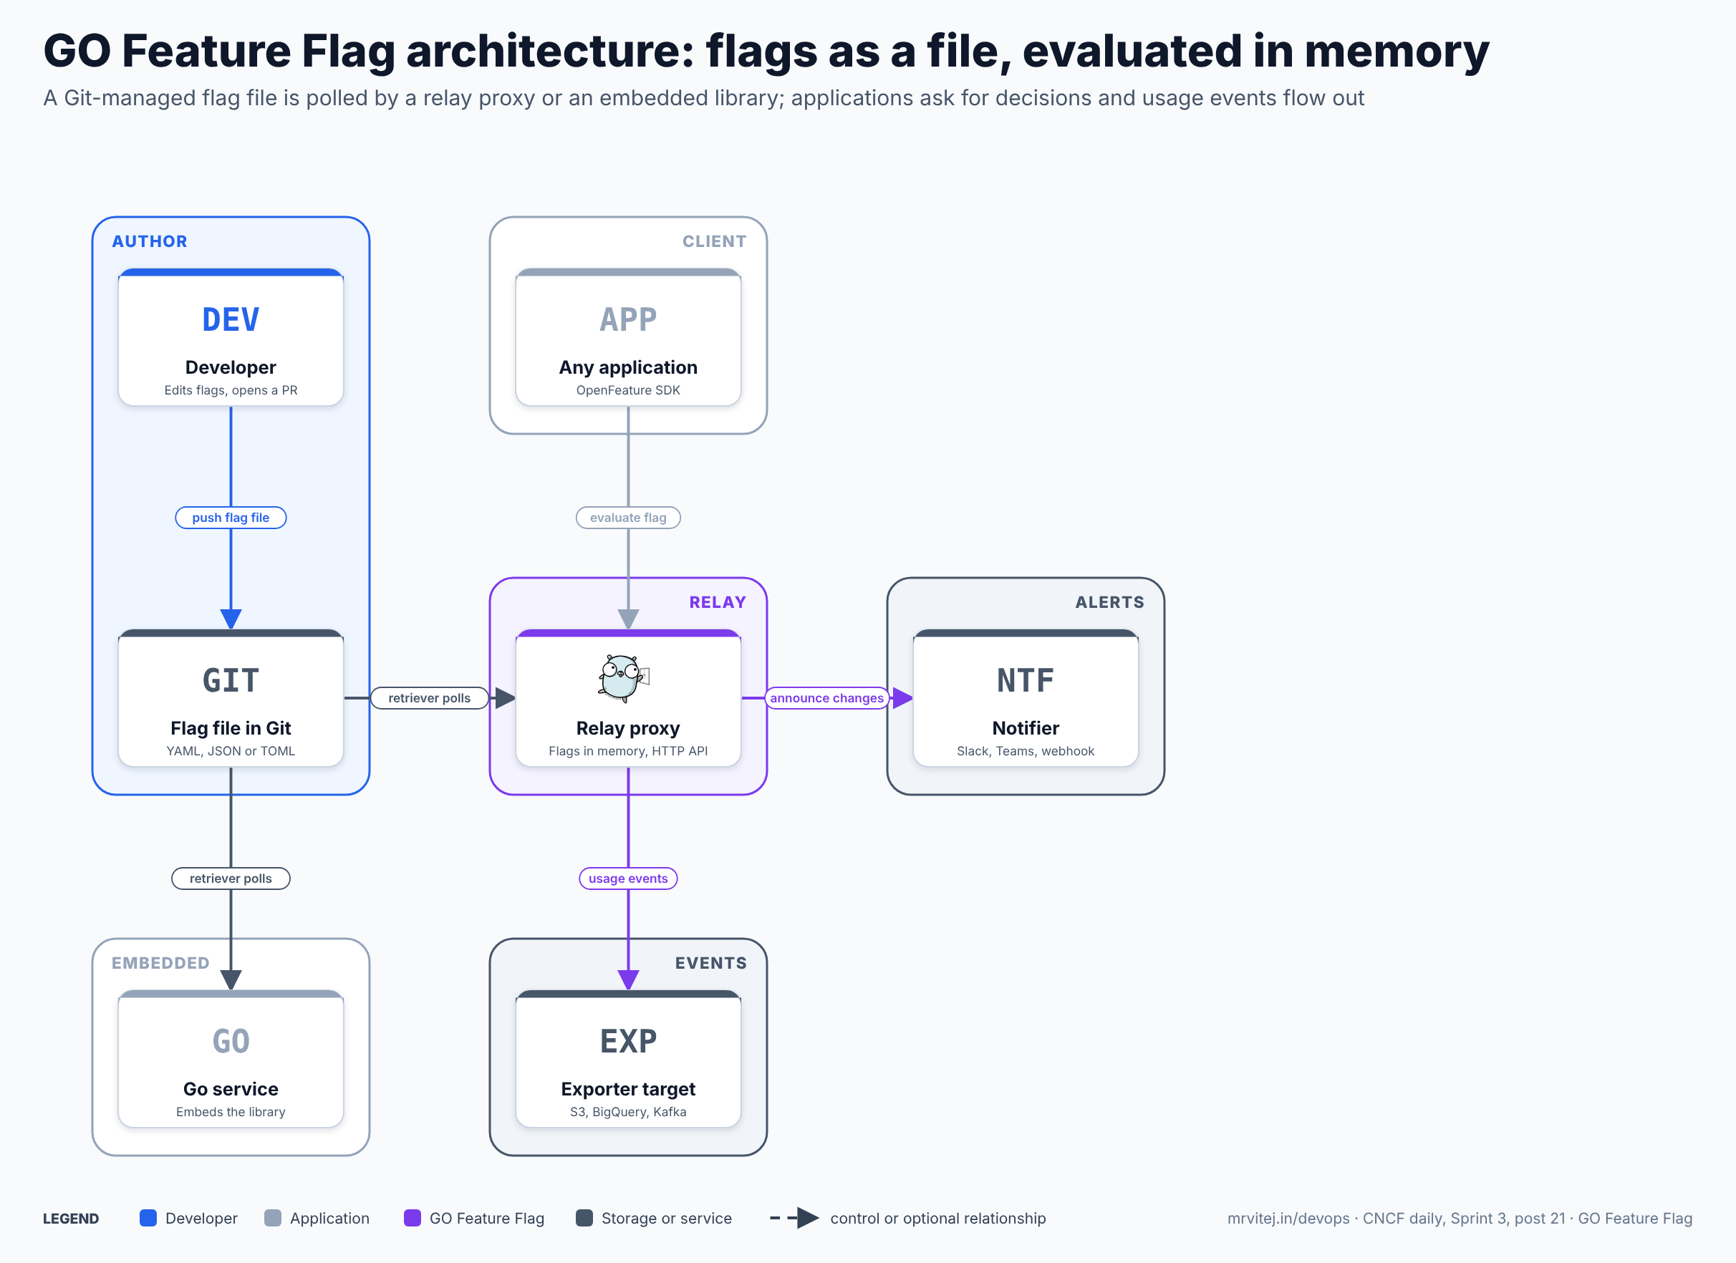The image size is (1736, 1263).
Task: Click the GIT glyph in Flag file card
Action: click(231, 680)
